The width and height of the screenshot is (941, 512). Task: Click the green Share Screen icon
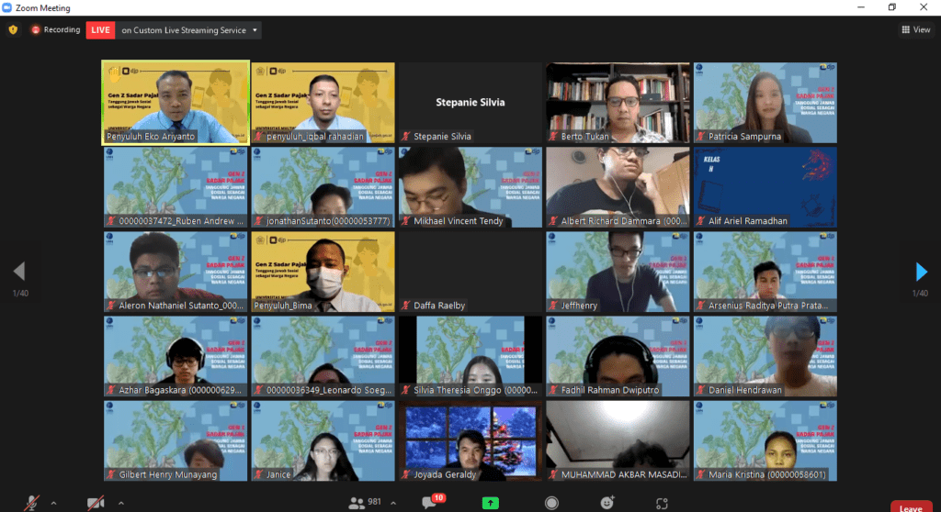[x=491, y=503]
